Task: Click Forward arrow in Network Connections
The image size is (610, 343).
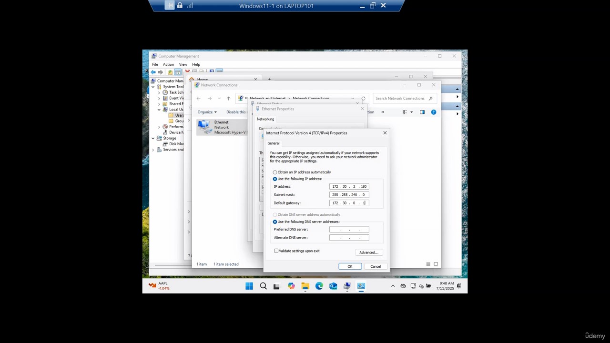Action: (x=209, y=99)
